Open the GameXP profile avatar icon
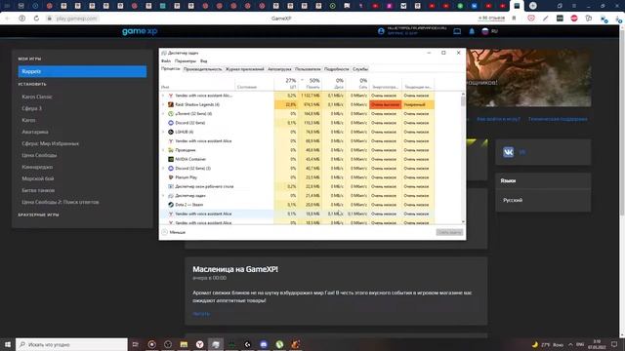625x351 pixels. (x=381, y=31)
